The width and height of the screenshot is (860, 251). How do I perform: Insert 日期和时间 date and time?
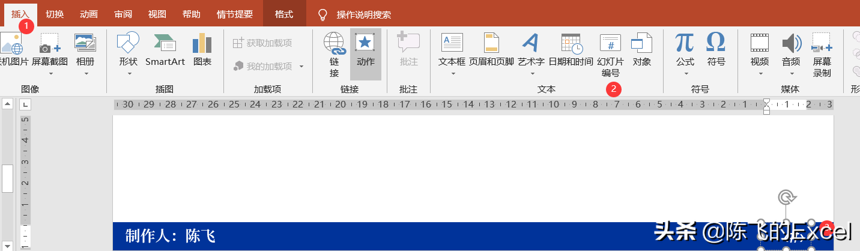coord(571,49)
